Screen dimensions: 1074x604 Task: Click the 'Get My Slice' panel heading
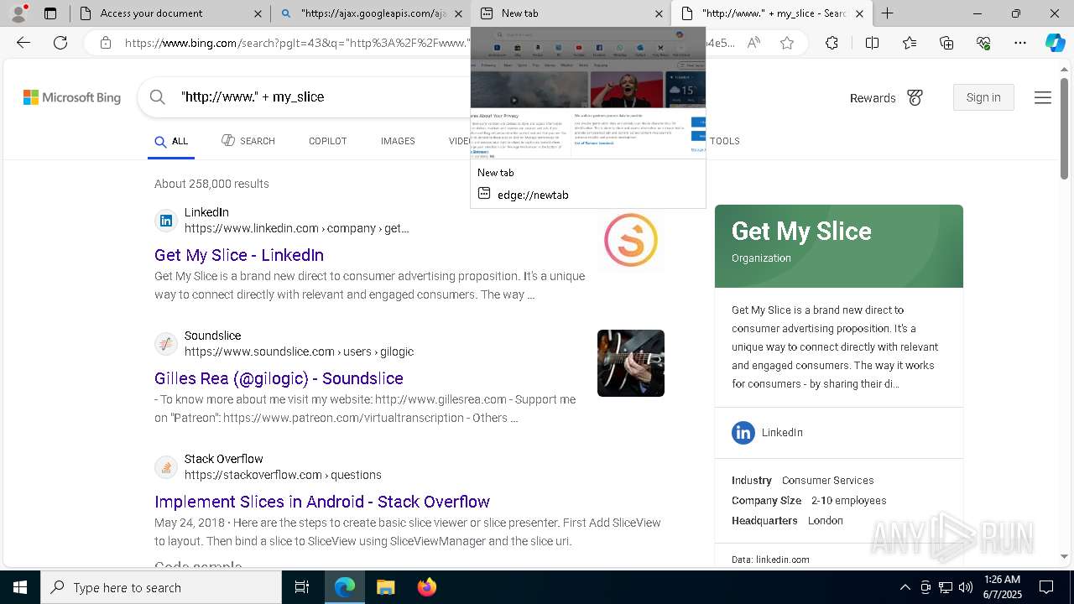[x=801, y=232]
